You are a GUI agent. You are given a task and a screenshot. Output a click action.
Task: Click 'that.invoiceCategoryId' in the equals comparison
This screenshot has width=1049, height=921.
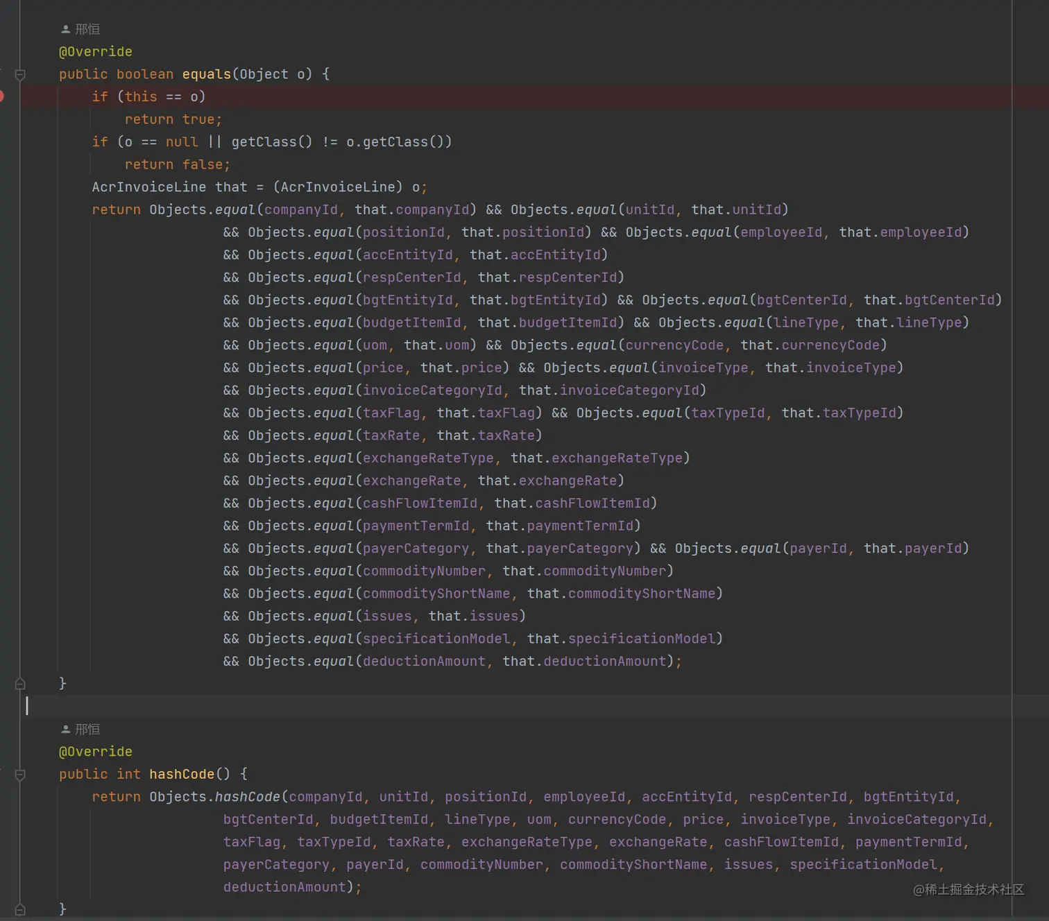(x=609, y=390)
